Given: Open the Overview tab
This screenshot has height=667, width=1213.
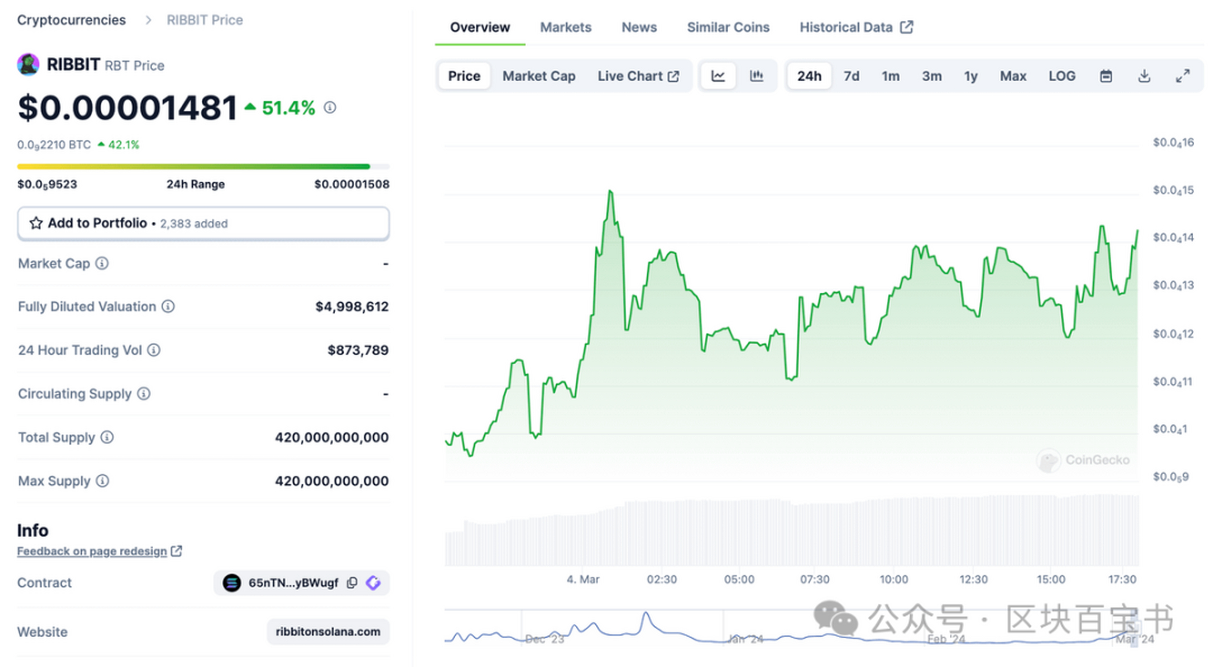Looking at the screenshot, I should pos(480,27).
